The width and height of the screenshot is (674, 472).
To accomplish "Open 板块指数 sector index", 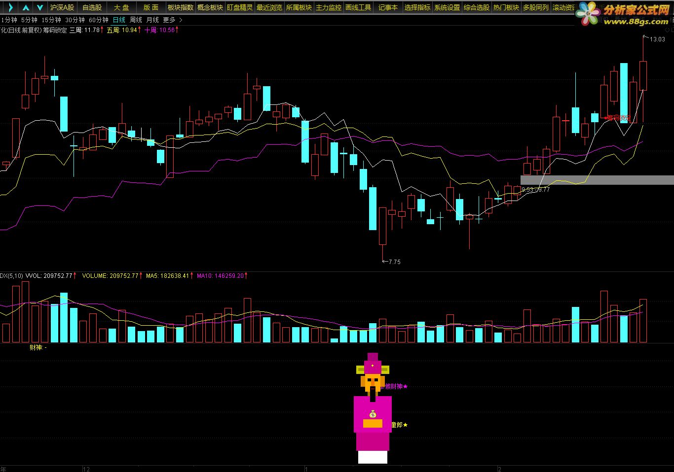I will pyautogui.click(x=181, y=7).
